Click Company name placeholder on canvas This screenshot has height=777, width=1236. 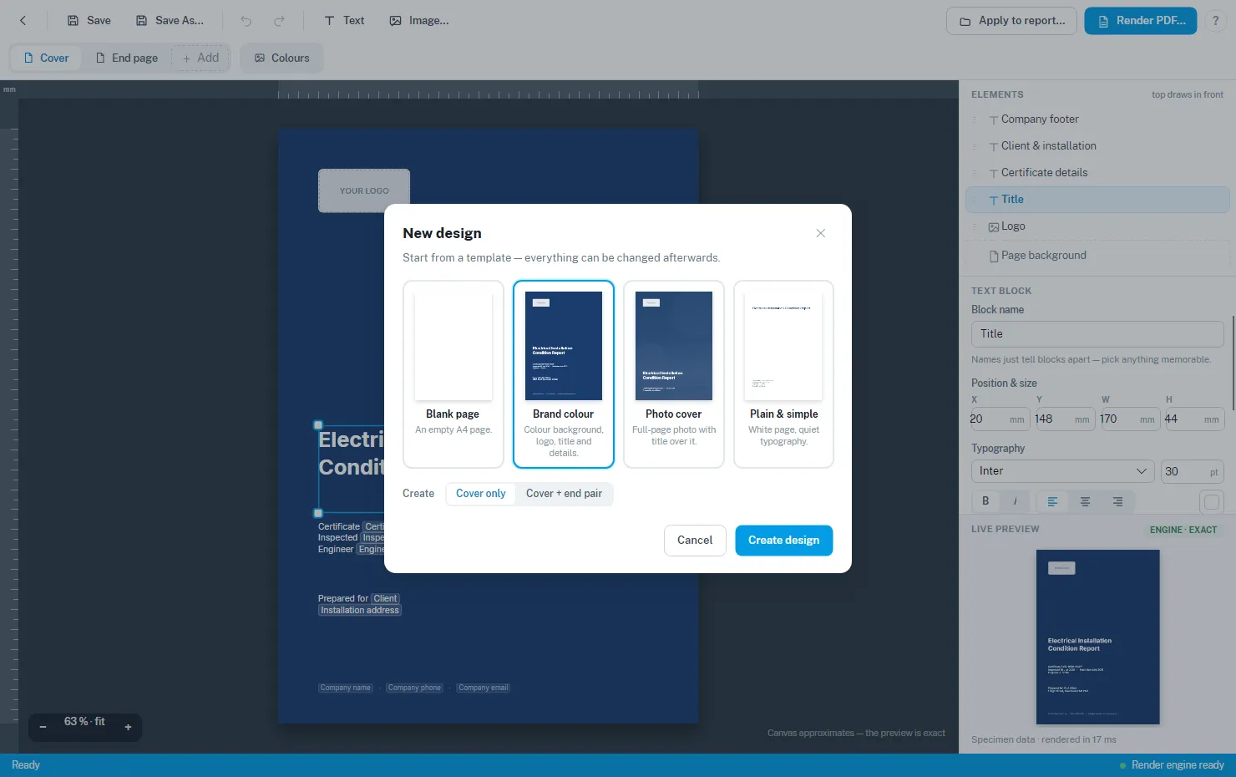[345, 688]
